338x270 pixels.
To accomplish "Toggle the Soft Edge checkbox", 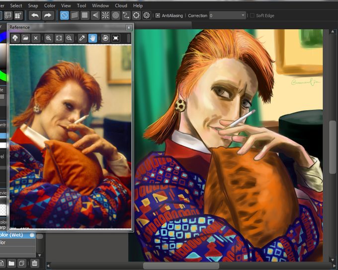I will [x=252, y=15].
